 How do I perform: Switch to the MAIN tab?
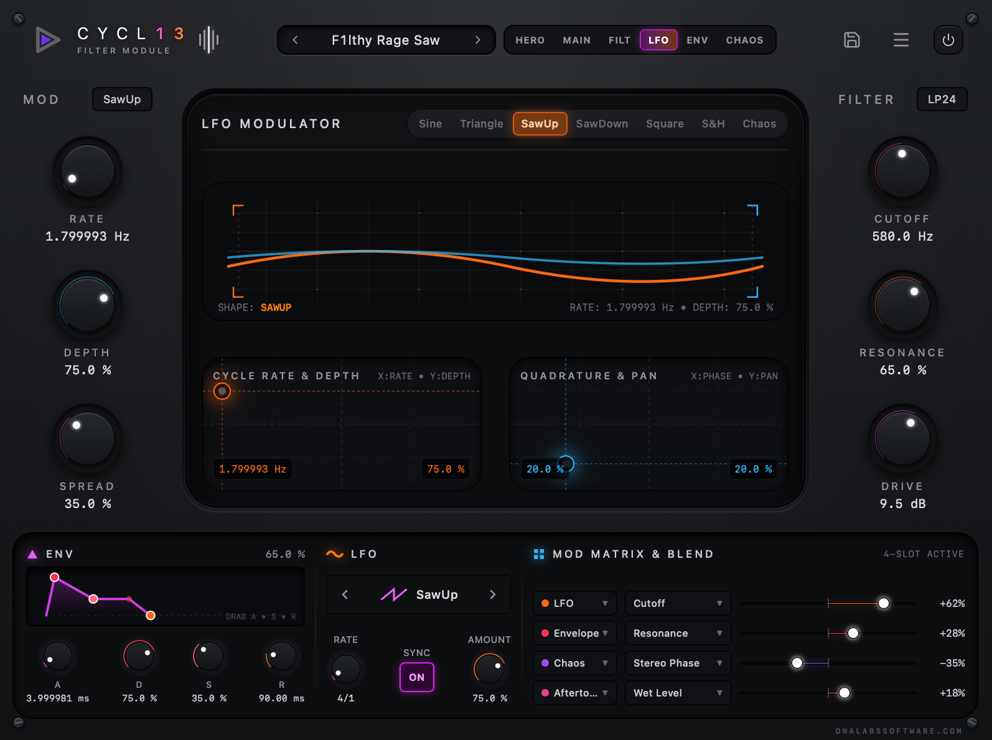(x=577, y=40)
